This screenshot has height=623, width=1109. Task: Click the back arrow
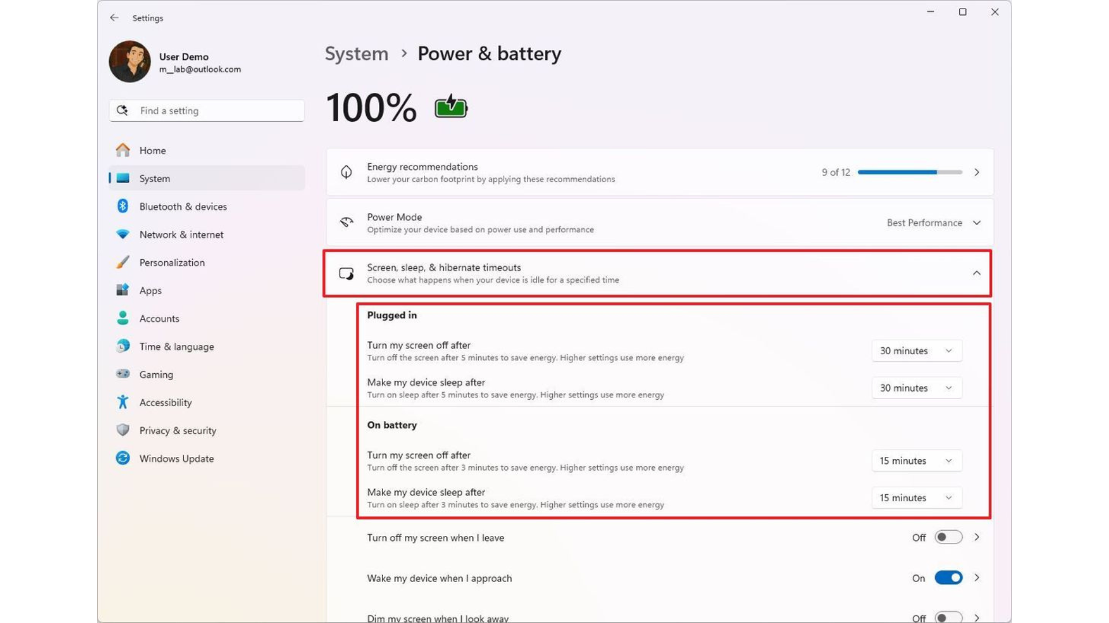point(114,18)
